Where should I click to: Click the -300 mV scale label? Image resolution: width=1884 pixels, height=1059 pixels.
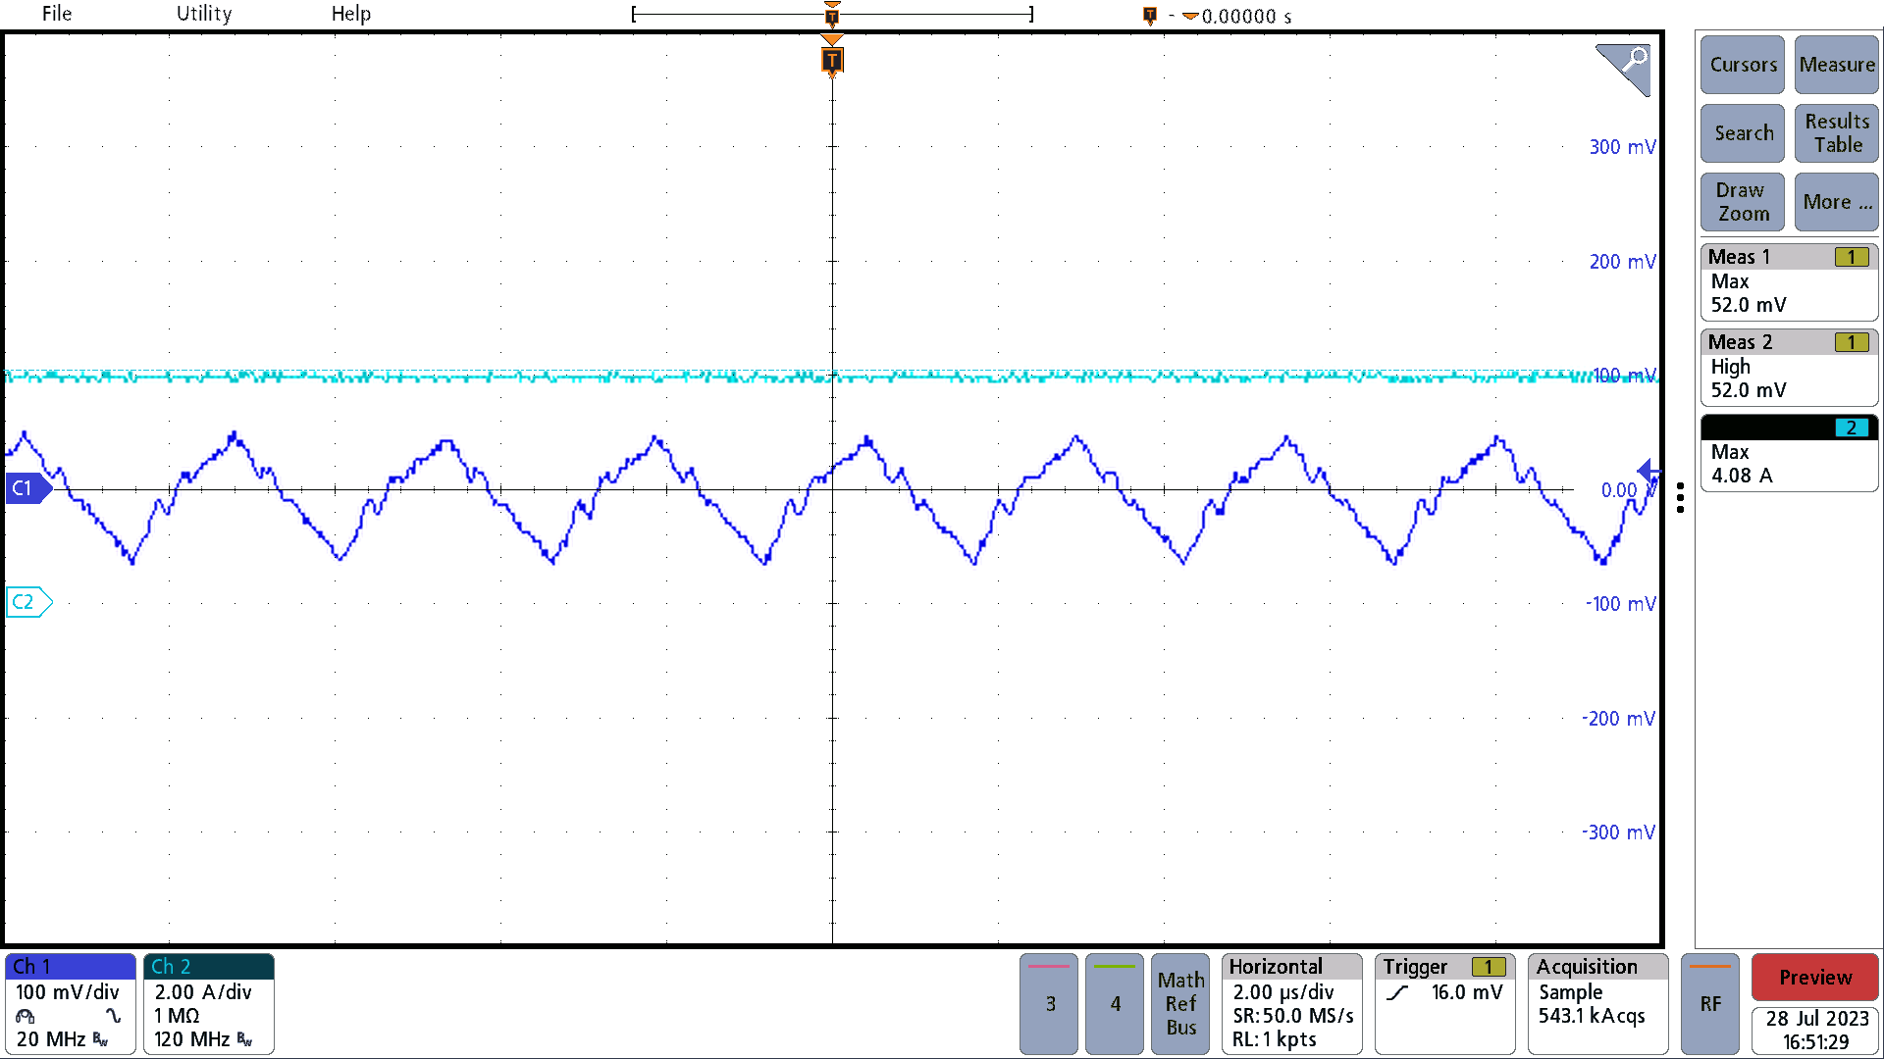click(x=1618, y=832)
